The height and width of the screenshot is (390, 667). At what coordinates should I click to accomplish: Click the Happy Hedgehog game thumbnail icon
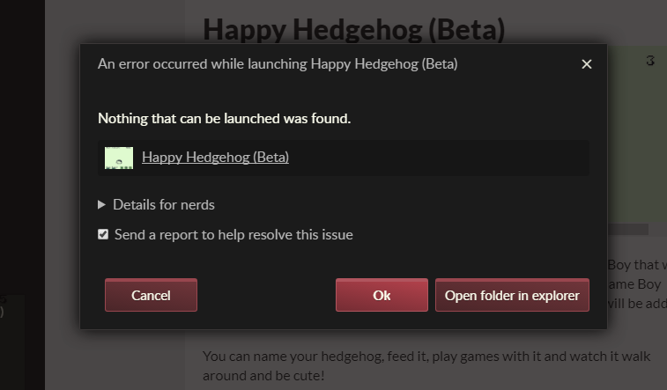119,158
